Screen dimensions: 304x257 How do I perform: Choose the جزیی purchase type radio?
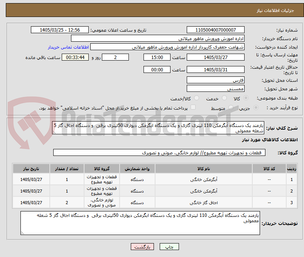(x=256, y=107)
